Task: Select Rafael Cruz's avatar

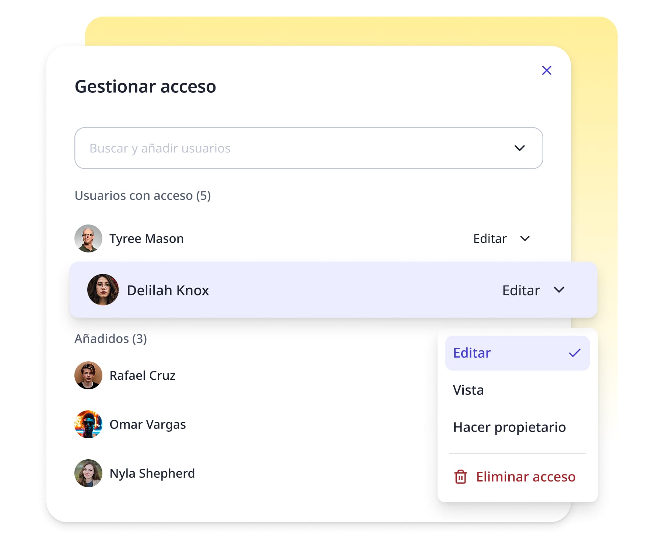Action: 88,375
